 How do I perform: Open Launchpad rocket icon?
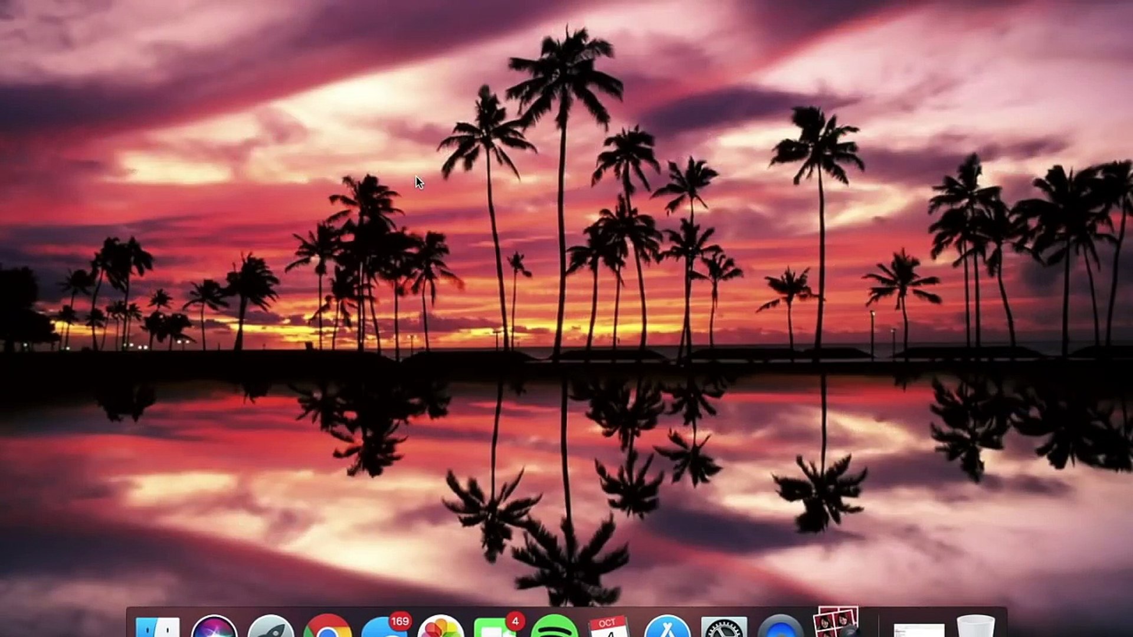[x=271, y=628]
